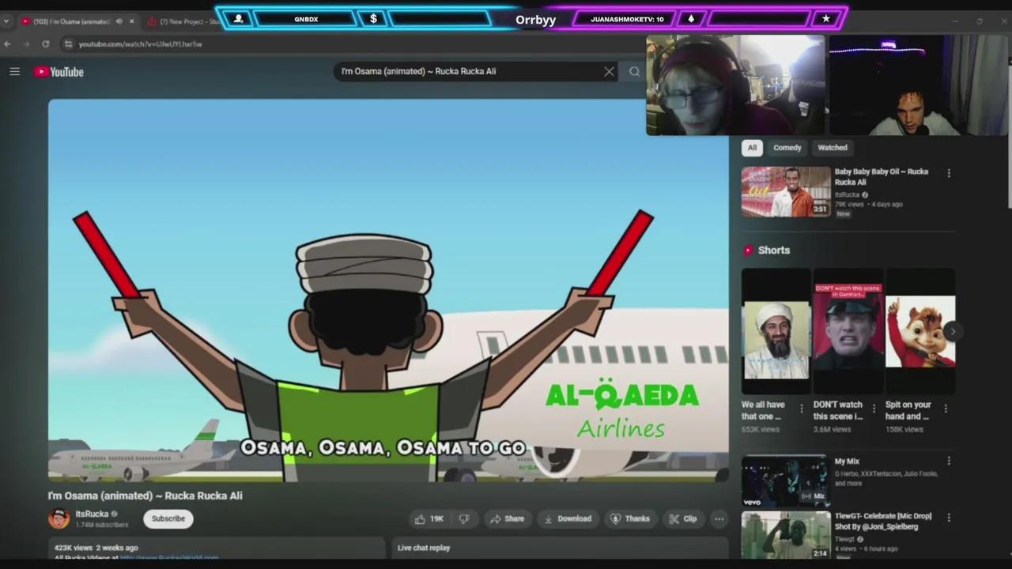
Task: Click the Clip button
Action: 682,518
